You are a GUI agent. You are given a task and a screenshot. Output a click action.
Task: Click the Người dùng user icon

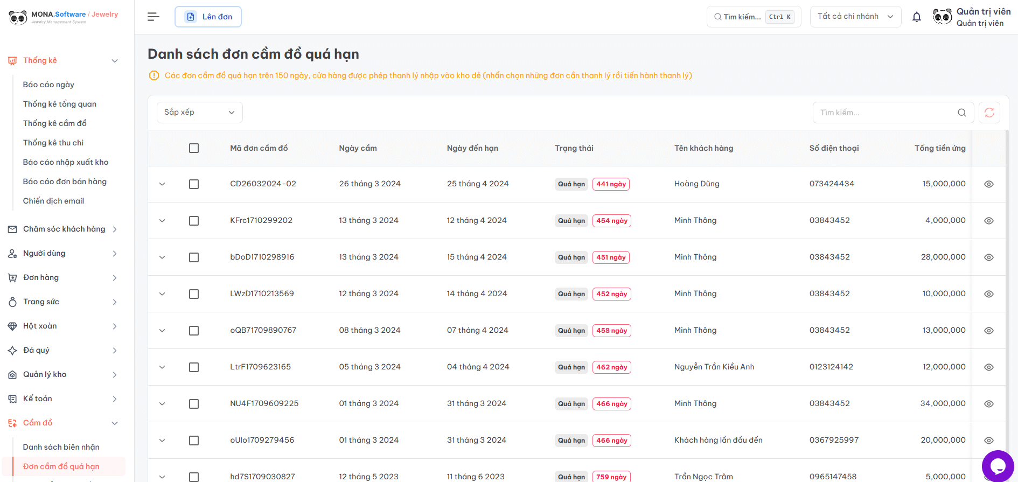pyautogui.click(x=12, y=254)
